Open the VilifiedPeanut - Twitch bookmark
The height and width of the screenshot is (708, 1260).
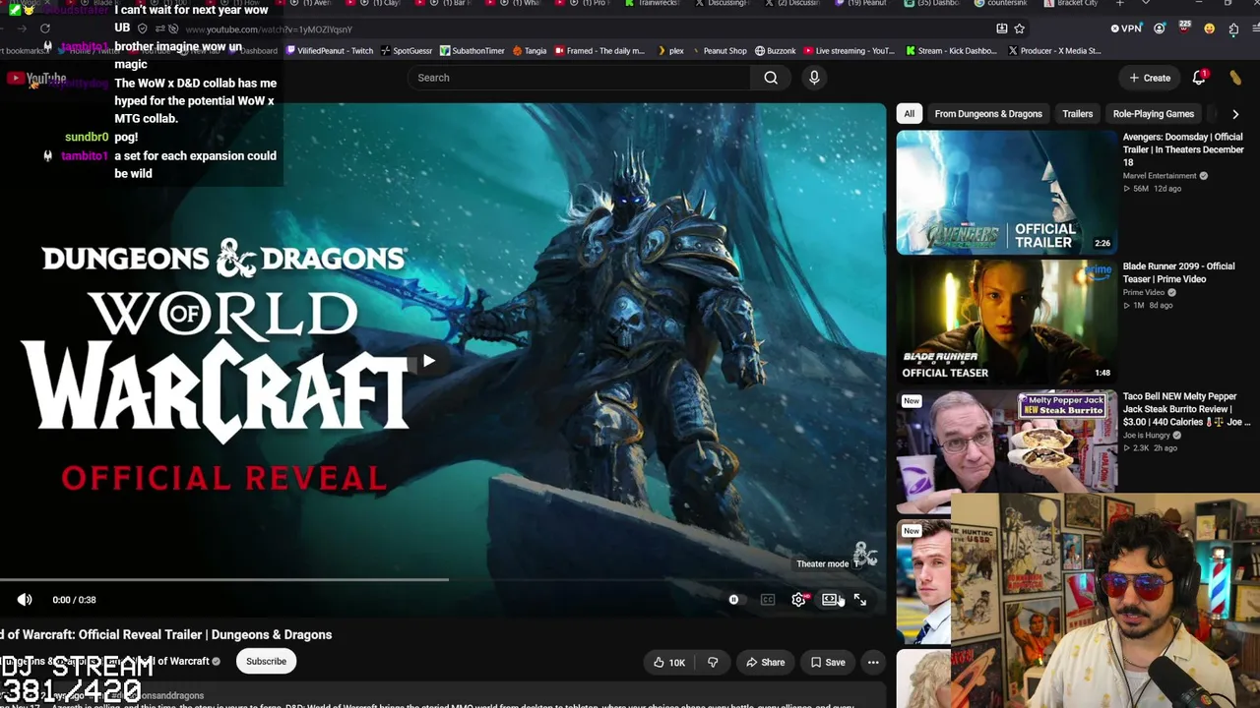[328, 51]
